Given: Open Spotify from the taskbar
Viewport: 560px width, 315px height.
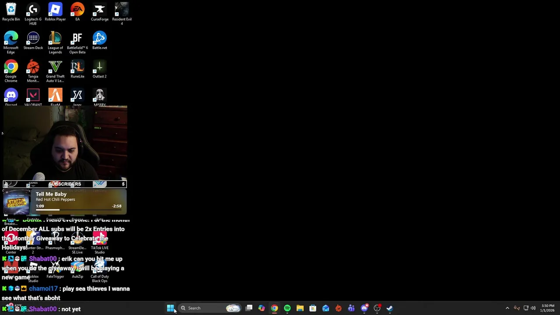Looking at the screenshot, I should coord(287,308).
